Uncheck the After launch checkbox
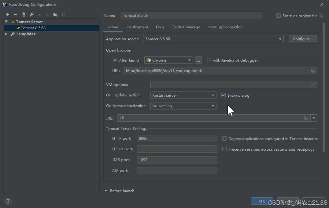Viewport: 329px width, 208px height. 115,60
